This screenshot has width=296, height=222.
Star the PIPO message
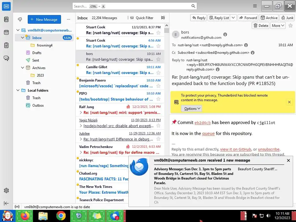point(158,99)
